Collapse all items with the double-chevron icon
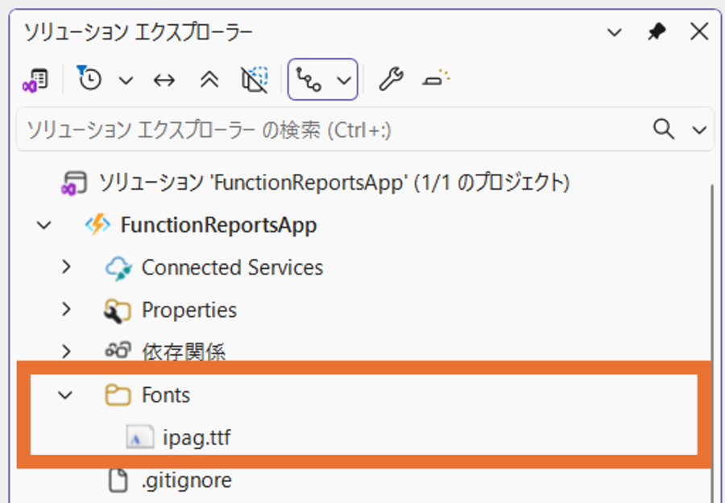This screenshot has width=725, height=503. (x=209, y=79)
